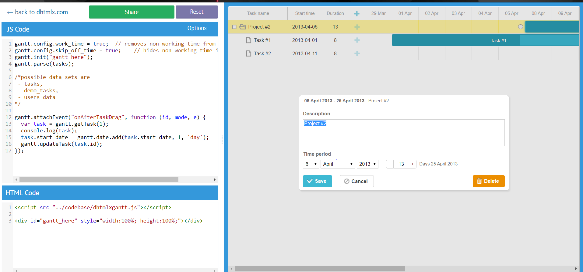
Task: Add subtask to Project #2 with plus icon
Action: (x=357, y=27)
